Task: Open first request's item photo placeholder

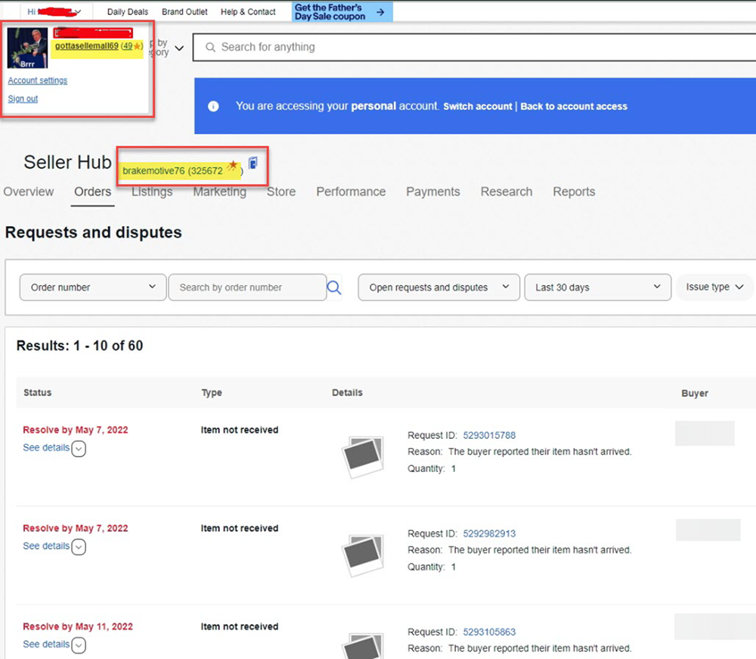Action: tap(362, 456)
